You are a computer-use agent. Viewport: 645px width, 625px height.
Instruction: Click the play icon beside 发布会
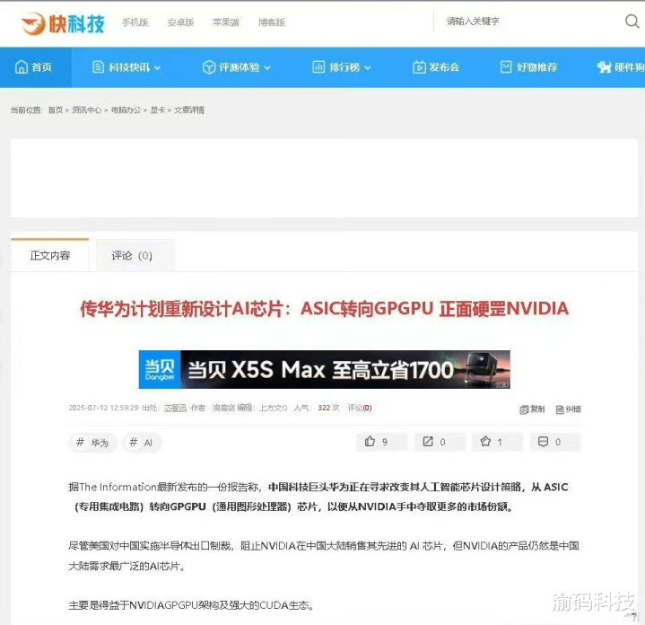419,67
